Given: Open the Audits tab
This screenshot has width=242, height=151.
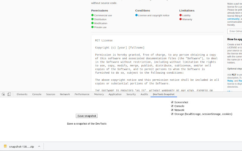Looking at the screenshot, I should 144,94.
